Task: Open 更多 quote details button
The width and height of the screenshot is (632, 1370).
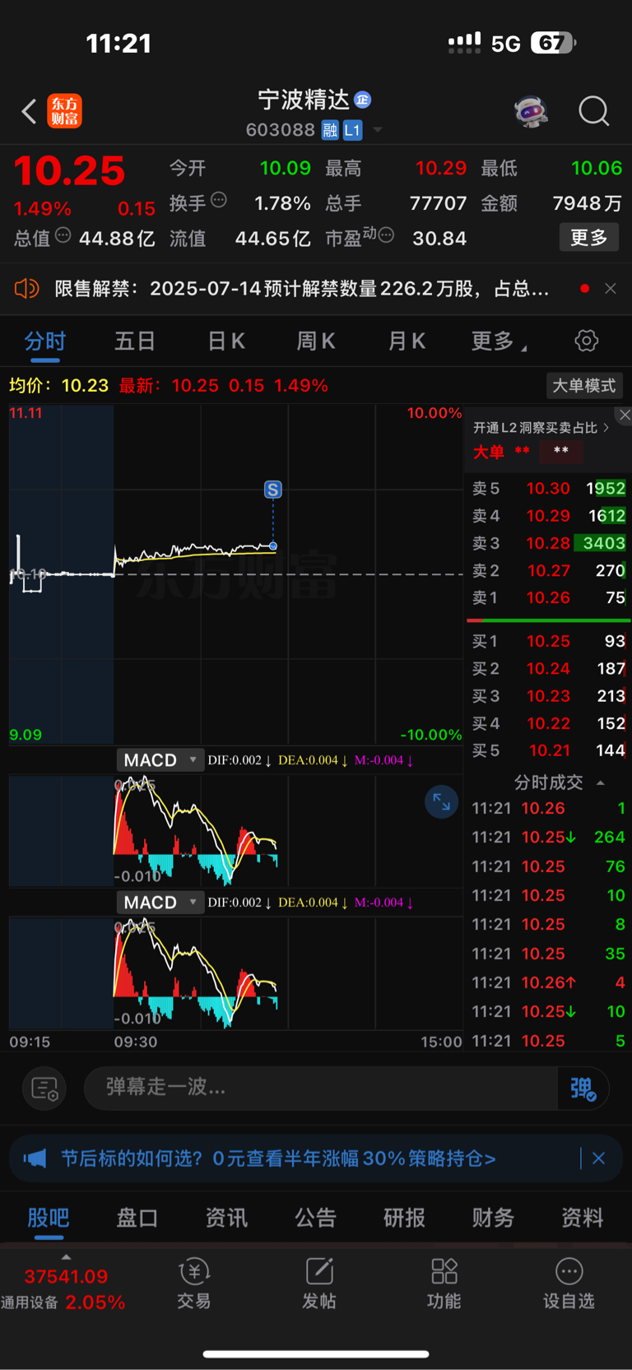Action: [x=589, y=238]
